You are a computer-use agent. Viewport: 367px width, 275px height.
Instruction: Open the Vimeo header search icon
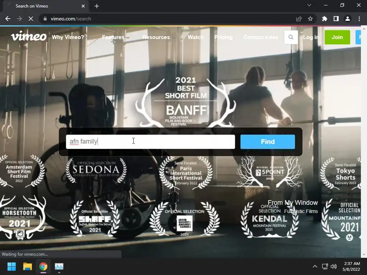(291, 37)
